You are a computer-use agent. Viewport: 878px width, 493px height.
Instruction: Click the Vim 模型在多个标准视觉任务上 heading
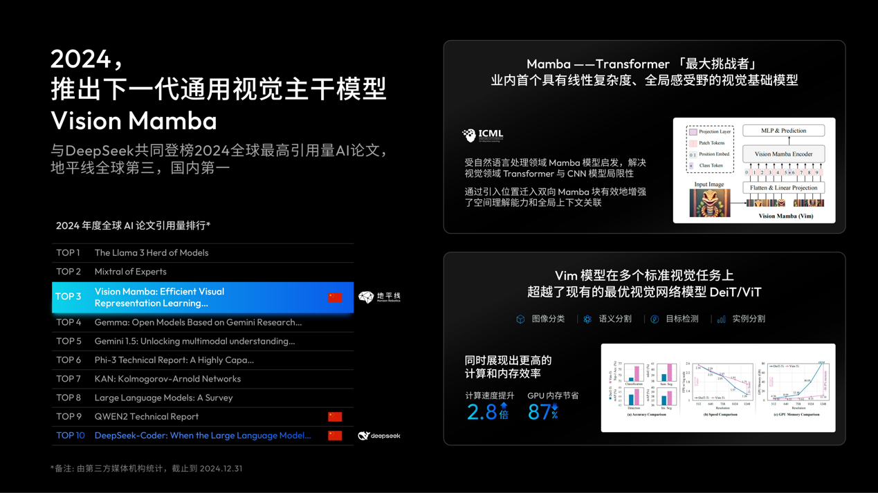point(644,275)
